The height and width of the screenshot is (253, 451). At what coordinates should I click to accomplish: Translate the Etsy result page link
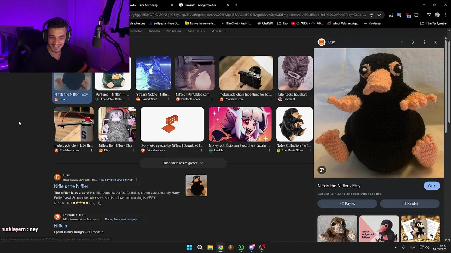point(117,180)
